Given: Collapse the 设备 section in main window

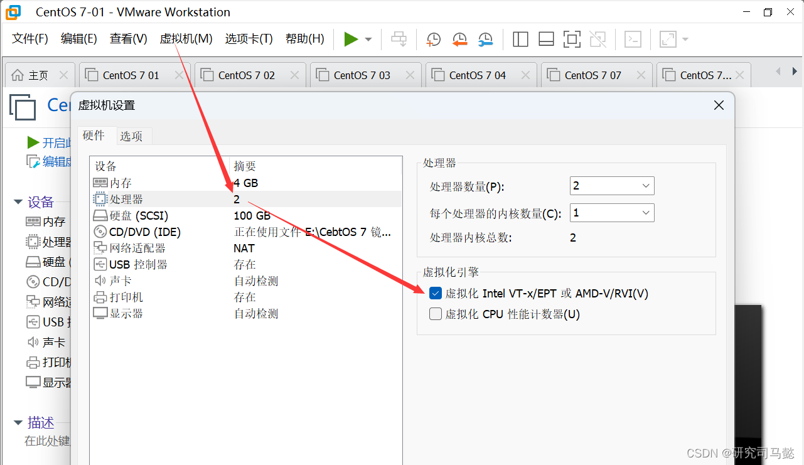Looking at the screenshot, I should click(18, 202).
